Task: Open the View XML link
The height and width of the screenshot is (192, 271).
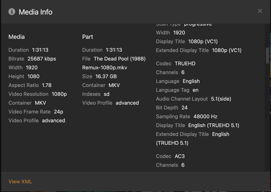Action: click(20, 182)
